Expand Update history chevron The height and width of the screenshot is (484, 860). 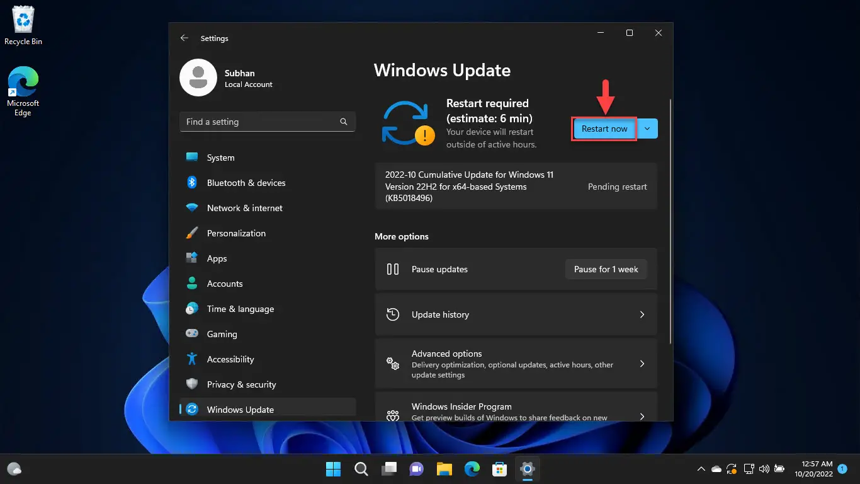coord(642,314)
